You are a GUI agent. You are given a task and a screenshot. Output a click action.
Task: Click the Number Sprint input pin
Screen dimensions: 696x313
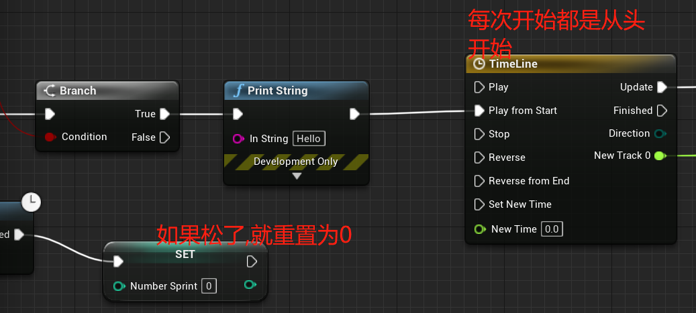(119, 286)
